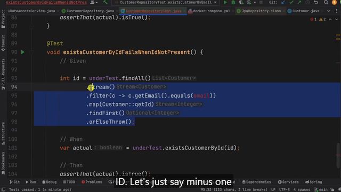341x192 pixels.
Task: Open the TODO tool window button
Action: (69, 182)
